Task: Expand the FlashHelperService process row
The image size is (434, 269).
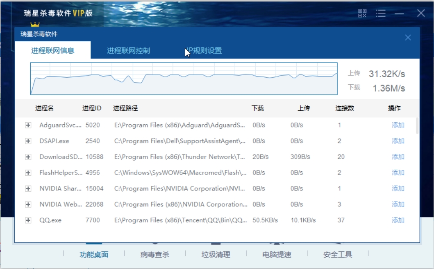Action: click(28, 173)
